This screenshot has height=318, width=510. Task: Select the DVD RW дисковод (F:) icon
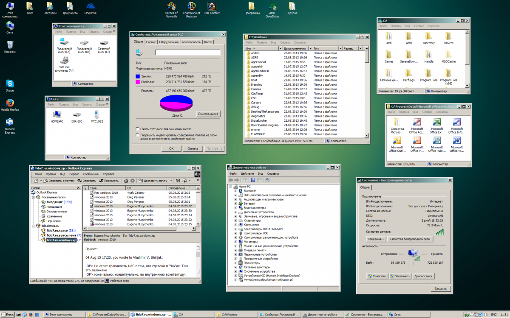coord(64,64)
